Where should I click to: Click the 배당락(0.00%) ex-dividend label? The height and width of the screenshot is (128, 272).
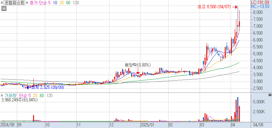(138, 65)
